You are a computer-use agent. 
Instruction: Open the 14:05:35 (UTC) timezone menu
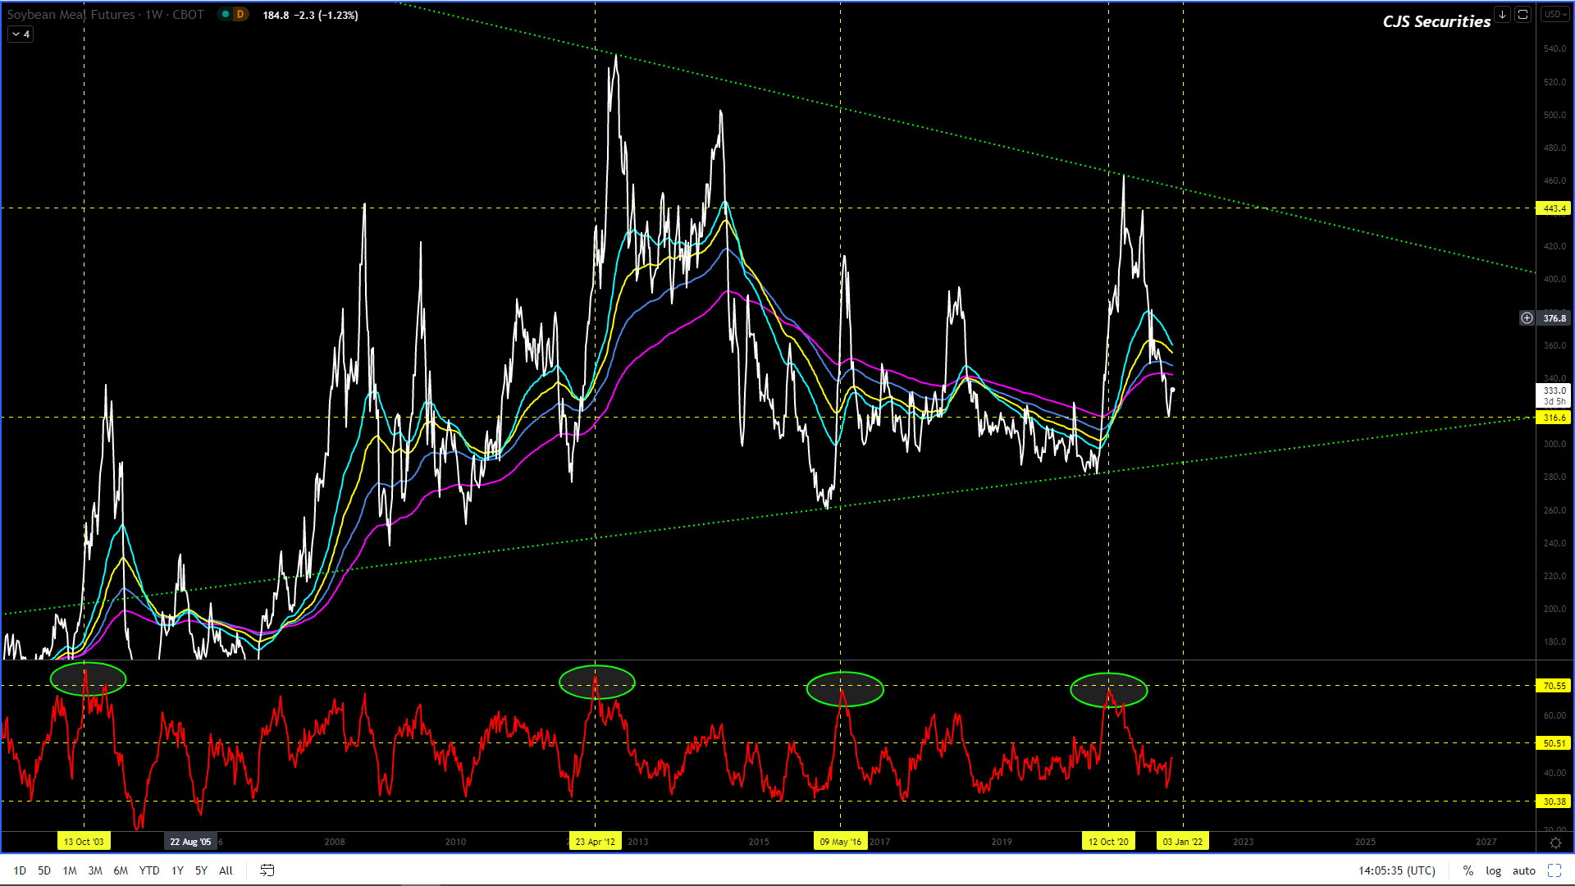pyautogui.click(x=1397, y=870)
